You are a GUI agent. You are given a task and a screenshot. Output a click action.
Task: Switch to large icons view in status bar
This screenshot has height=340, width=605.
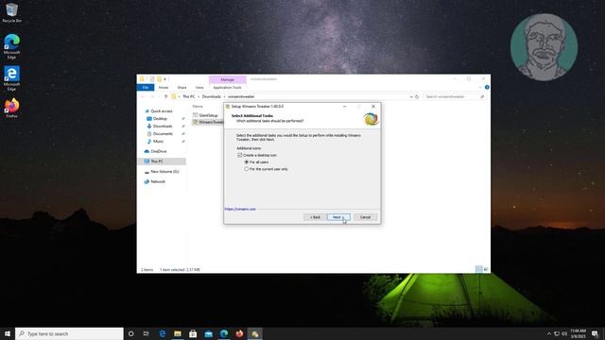tap(486, 269)
